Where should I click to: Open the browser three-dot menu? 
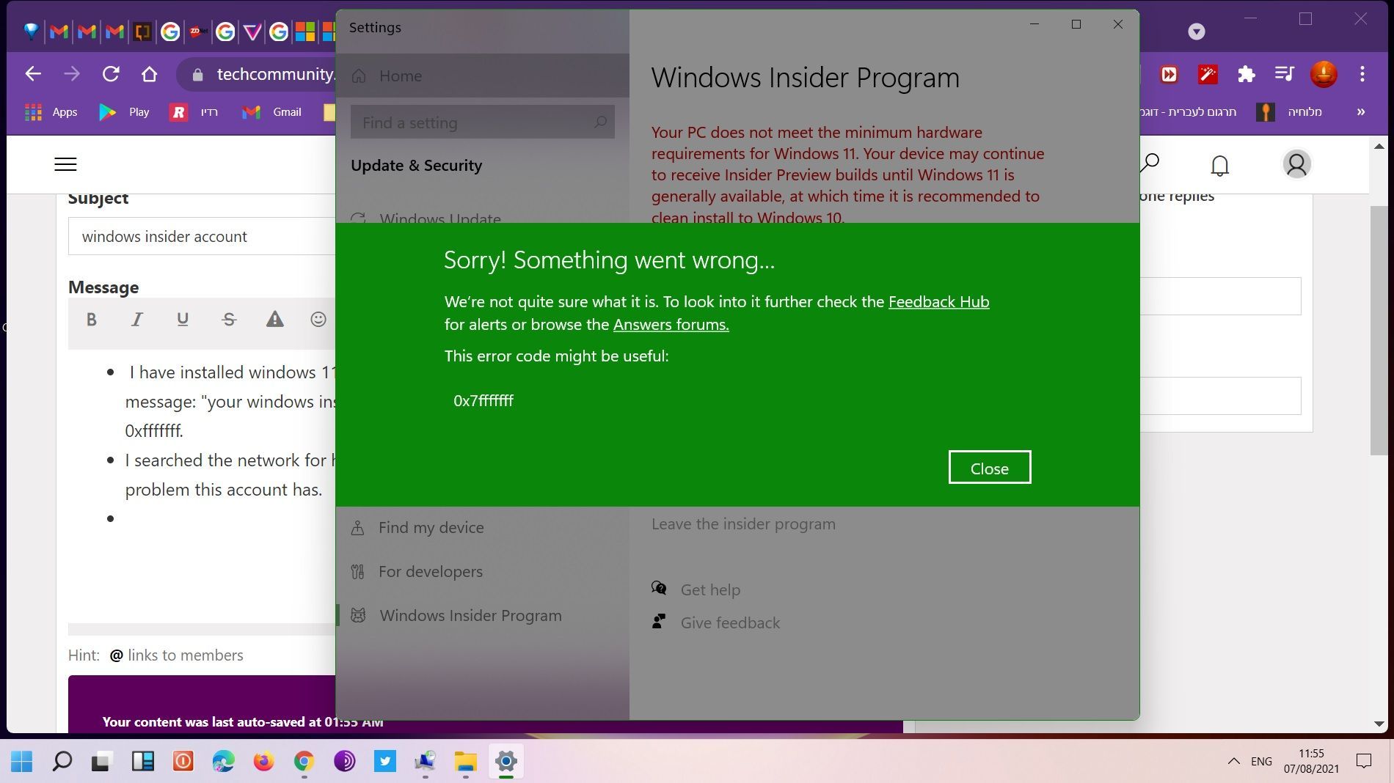coord(1361,73)
